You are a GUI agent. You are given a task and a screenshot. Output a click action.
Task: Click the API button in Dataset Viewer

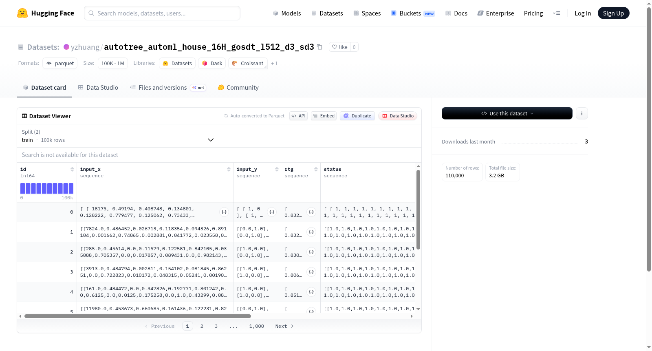pos(298,116)
